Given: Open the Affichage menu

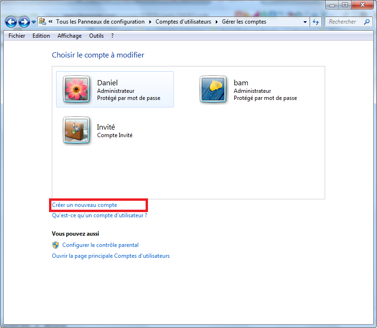Looking at the screenshot, I should (69, 36).
